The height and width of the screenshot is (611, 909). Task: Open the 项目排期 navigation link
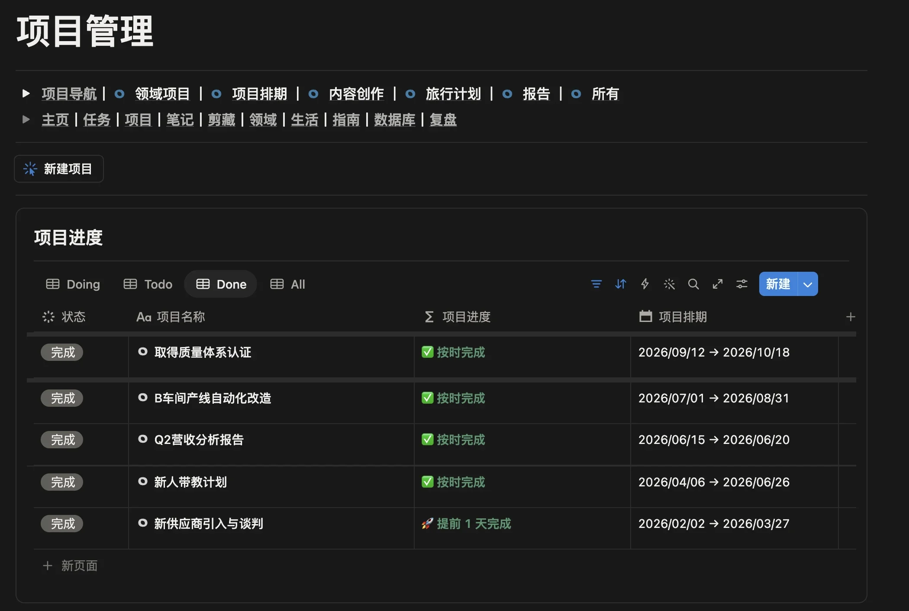(259, 93)
